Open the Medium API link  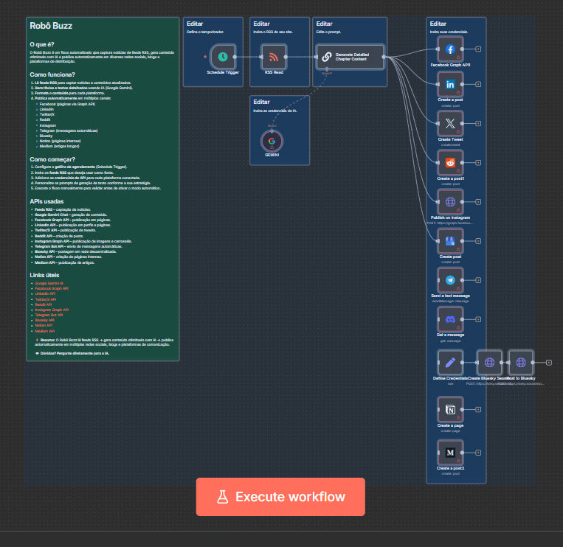(45, 331)
